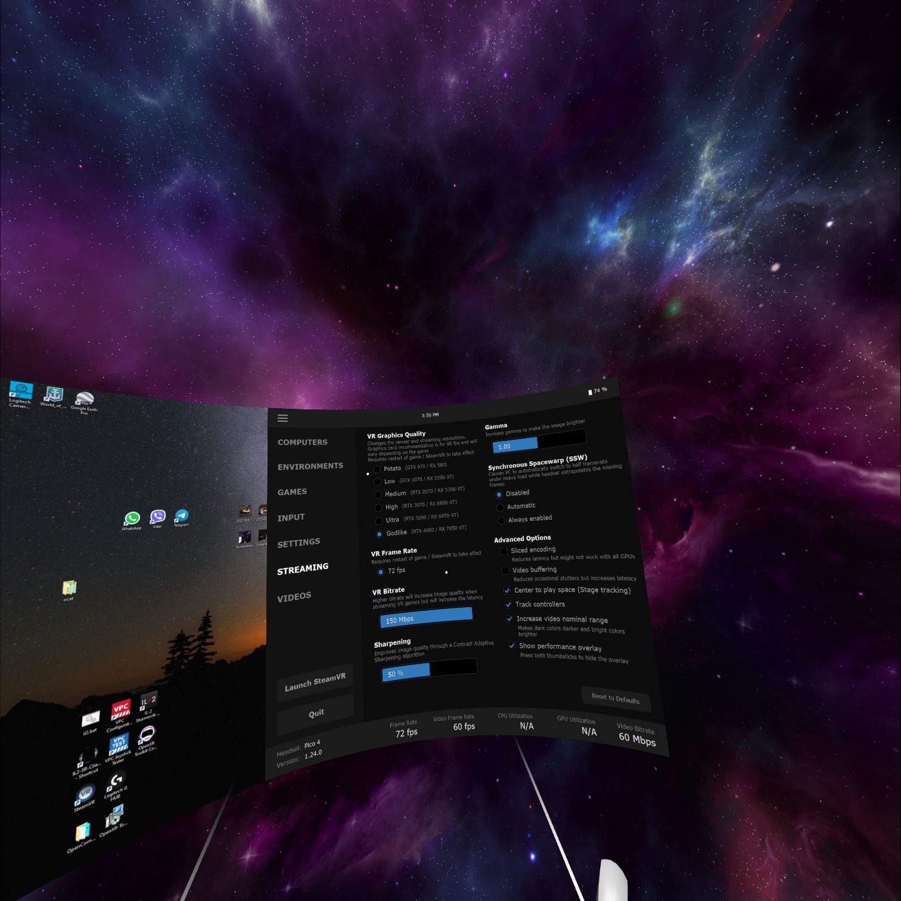Open the INPUT tab
901x901 pixels.
pyautogui.click(x=291, y=517)
